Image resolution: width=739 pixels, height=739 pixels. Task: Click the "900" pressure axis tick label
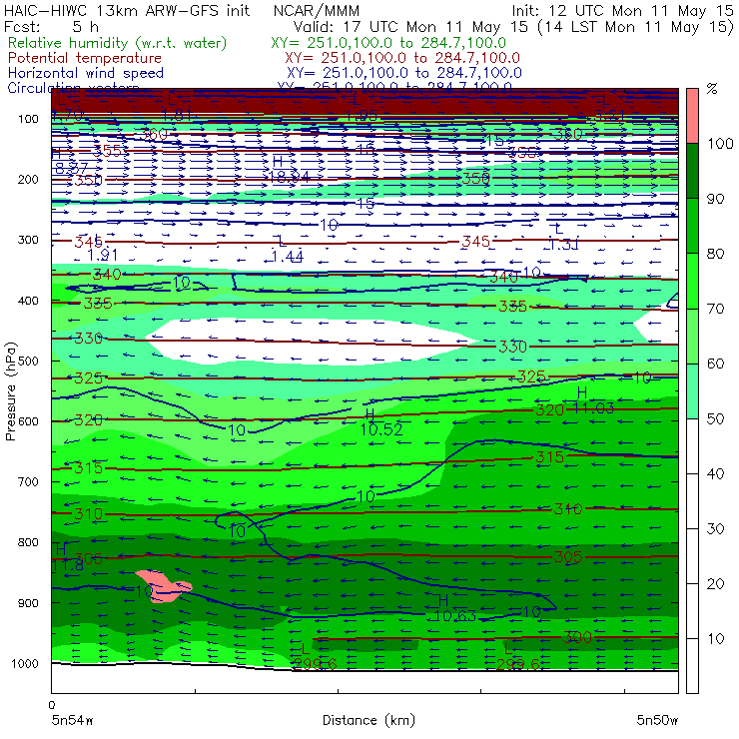pos(28,603)
